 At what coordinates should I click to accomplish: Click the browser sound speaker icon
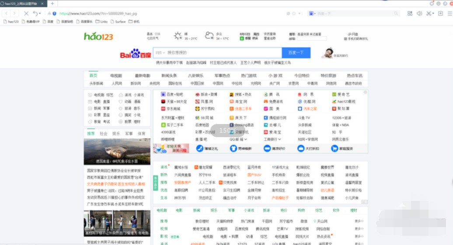point(419,14)
